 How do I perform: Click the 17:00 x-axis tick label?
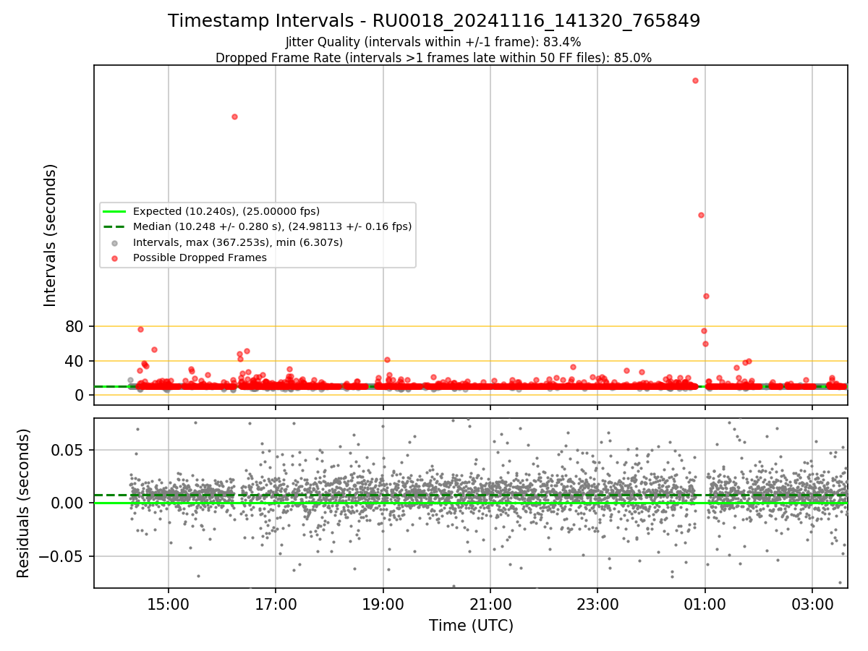276,603
